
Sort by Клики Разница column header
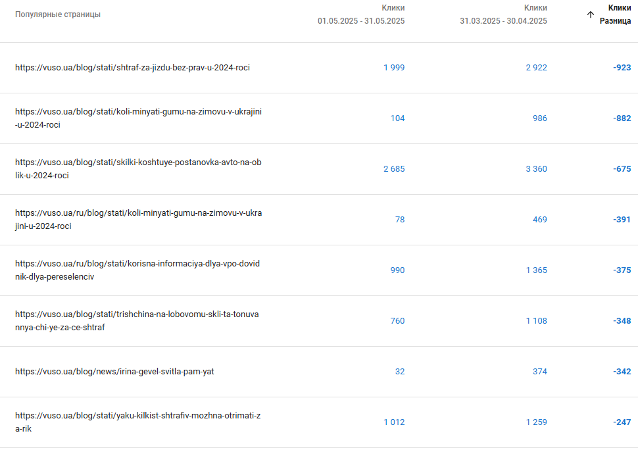(x=615, y=14)
